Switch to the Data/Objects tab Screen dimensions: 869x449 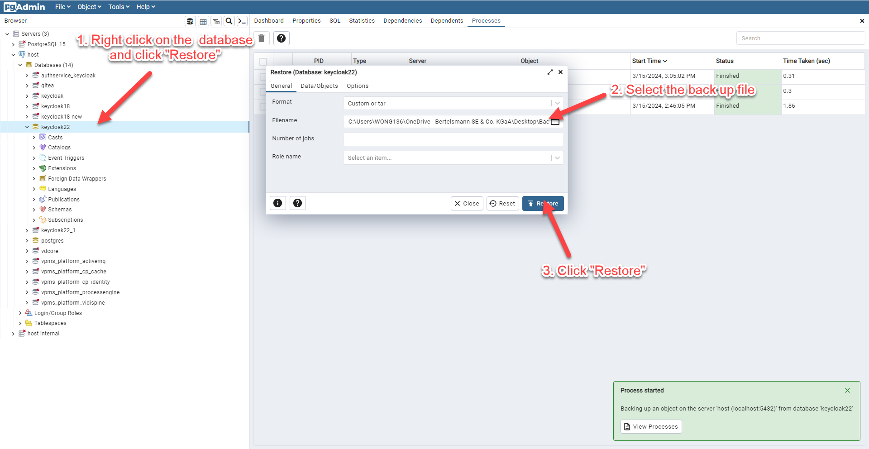tap(319, 86)
